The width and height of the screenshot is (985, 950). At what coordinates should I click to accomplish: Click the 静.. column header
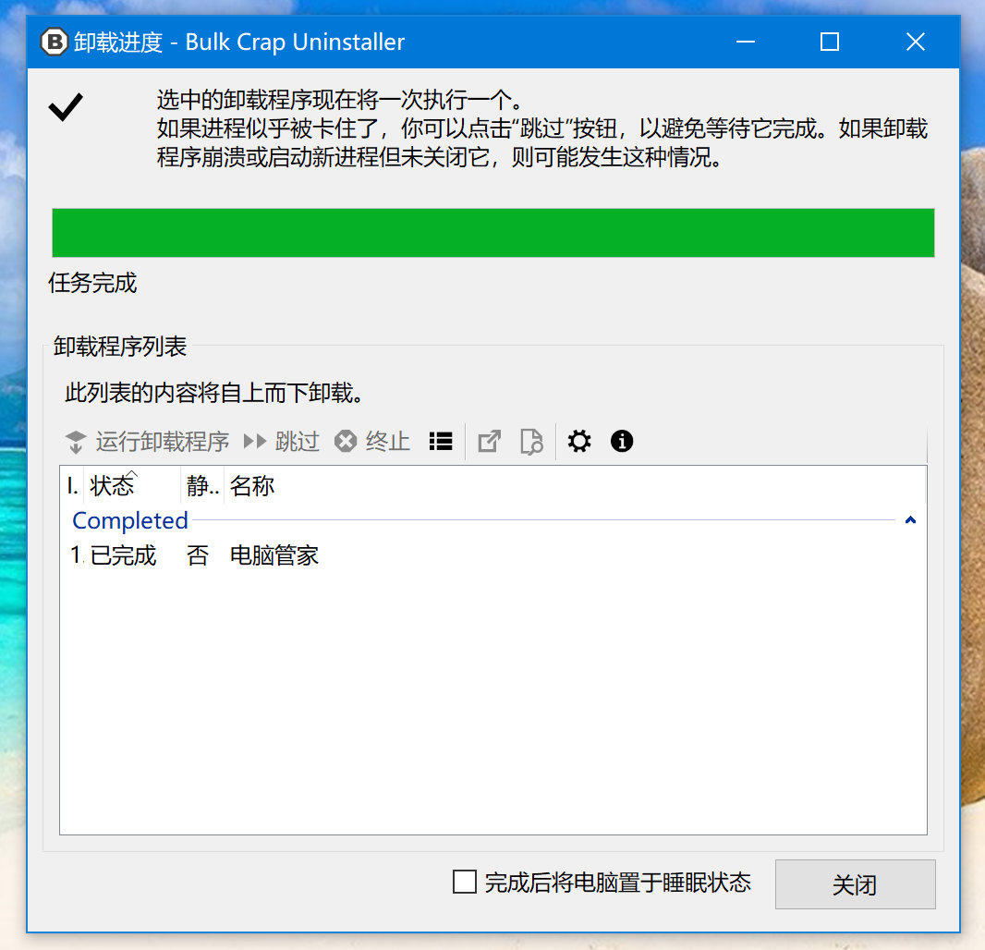[202, 486]
